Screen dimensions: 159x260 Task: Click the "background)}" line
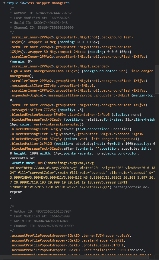pos(22,76)
